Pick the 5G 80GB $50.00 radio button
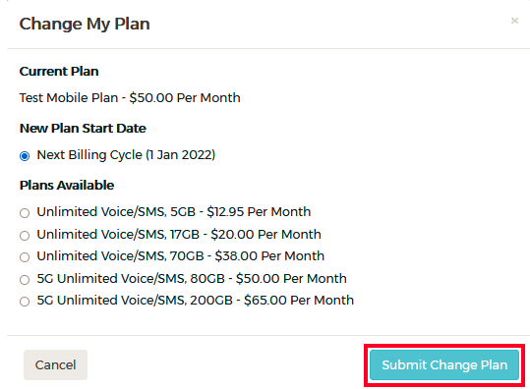This screenshot has height=389, width=530. [x=25, y=280]
